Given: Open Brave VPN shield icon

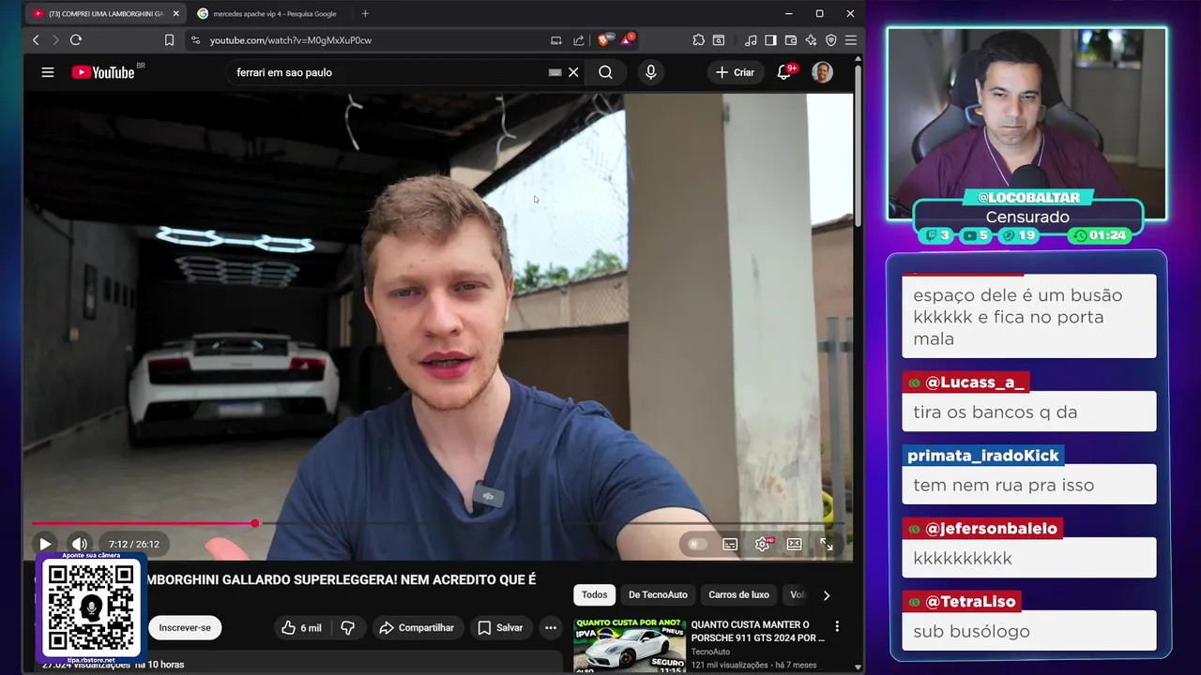Looking at the screenshot, I should 830,40.
